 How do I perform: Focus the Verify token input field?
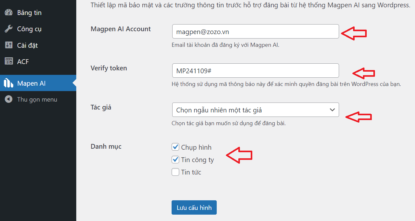(x=255, y=71)
